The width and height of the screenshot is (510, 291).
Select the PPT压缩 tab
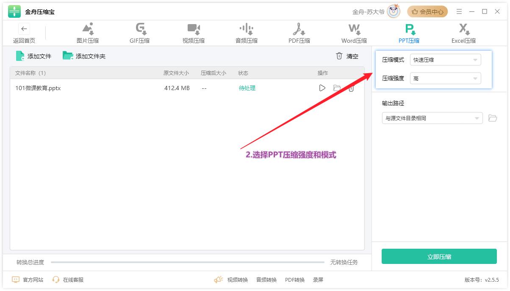pos(409,33)
